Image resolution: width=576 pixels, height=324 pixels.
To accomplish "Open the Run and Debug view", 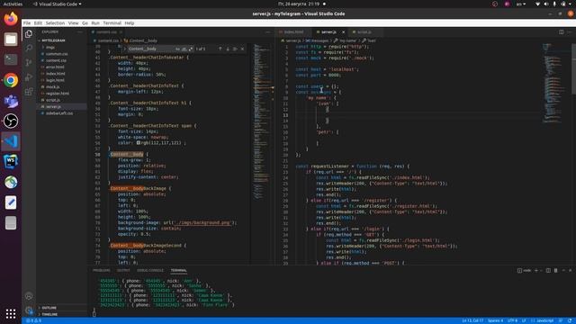I will click(29, 77).
